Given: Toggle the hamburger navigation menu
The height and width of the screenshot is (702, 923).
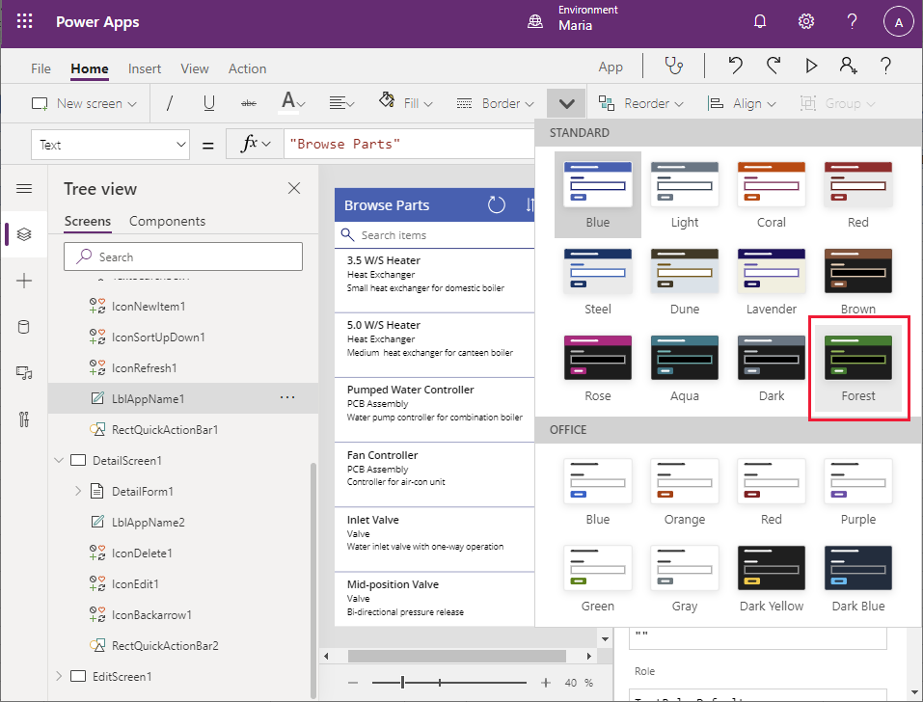Looking at the screenshot, I should pos(24,188).
